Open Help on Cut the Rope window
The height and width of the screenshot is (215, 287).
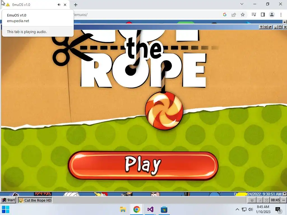[261, 27]
